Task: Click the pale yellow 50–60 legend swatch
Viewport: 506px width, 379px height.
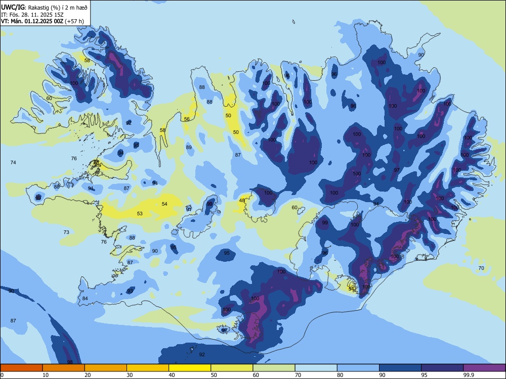Action: coord(232,368)
